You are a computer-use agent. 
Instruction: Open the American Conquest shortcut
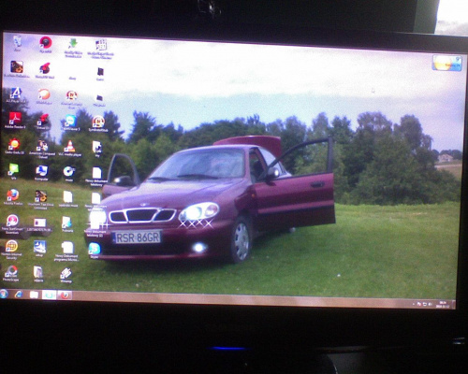(42, 149)
